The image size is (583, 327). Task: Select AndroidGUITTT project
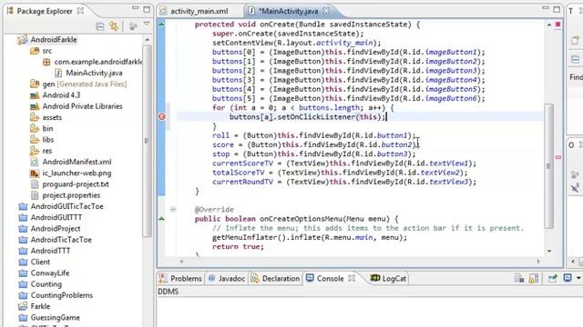tap(56, 218)
